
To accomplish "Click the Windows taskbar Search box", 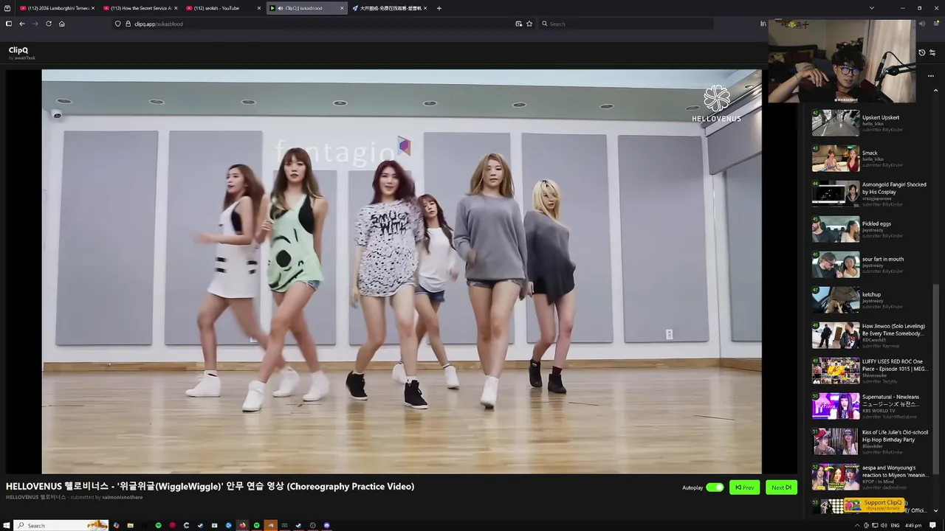I will [x=61, y=525].
